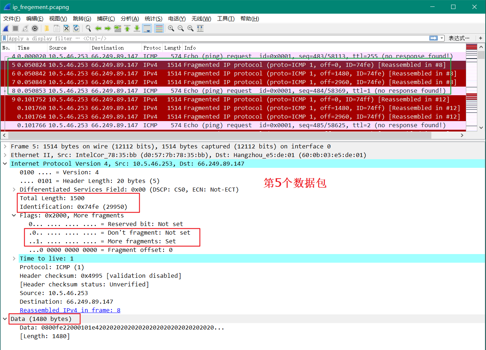Close the capture file with the X icon
Viewport: 486px width, 350px height.
(66, 28)
